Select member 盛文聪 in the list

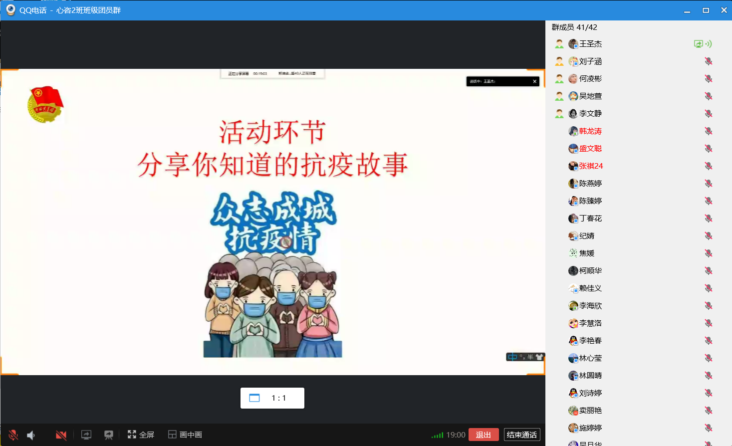coord(590,149)
